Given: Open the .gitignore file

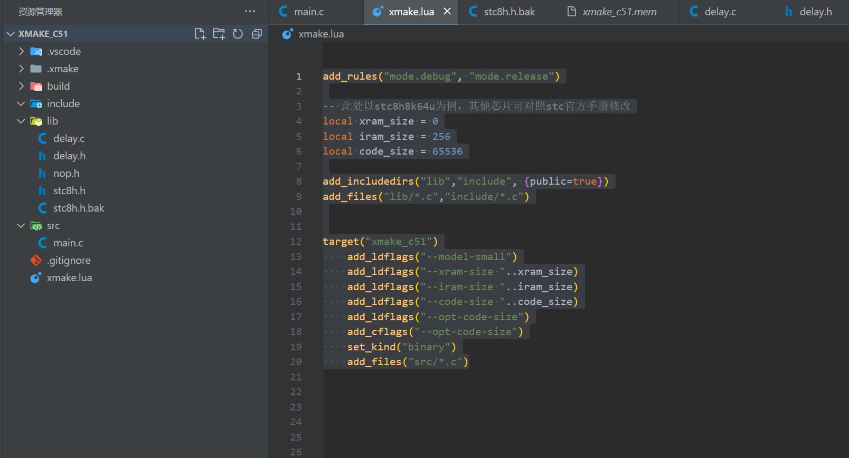Looking at the screenshot, I should (69, 260).
